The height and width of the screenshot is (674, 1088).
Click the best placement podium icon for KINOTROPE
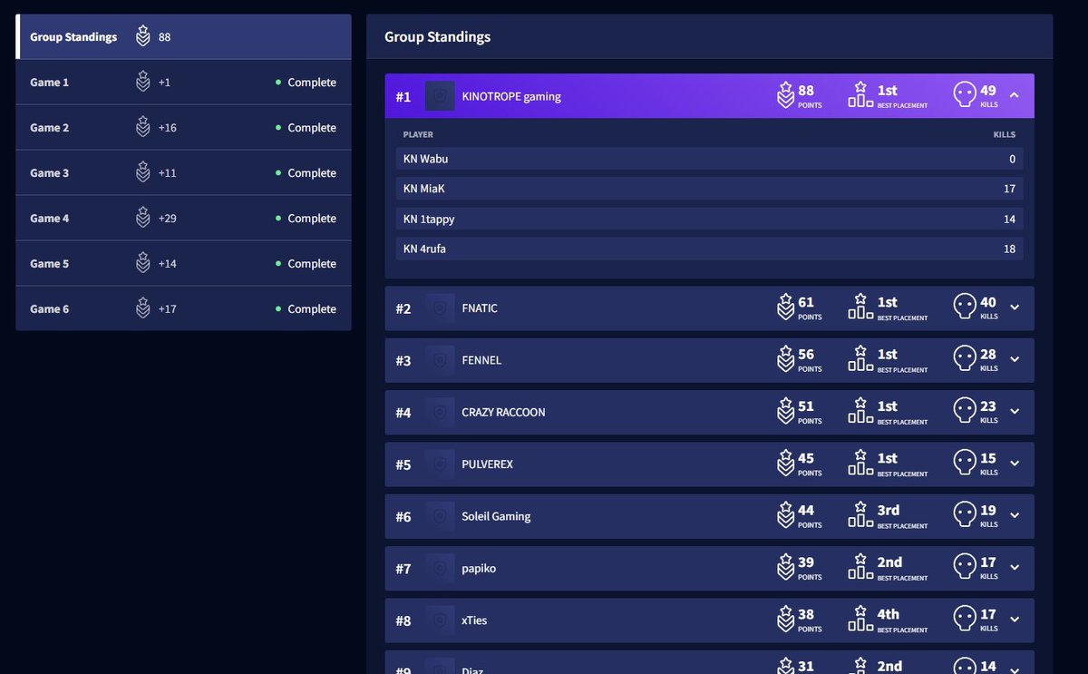(860, 95)
